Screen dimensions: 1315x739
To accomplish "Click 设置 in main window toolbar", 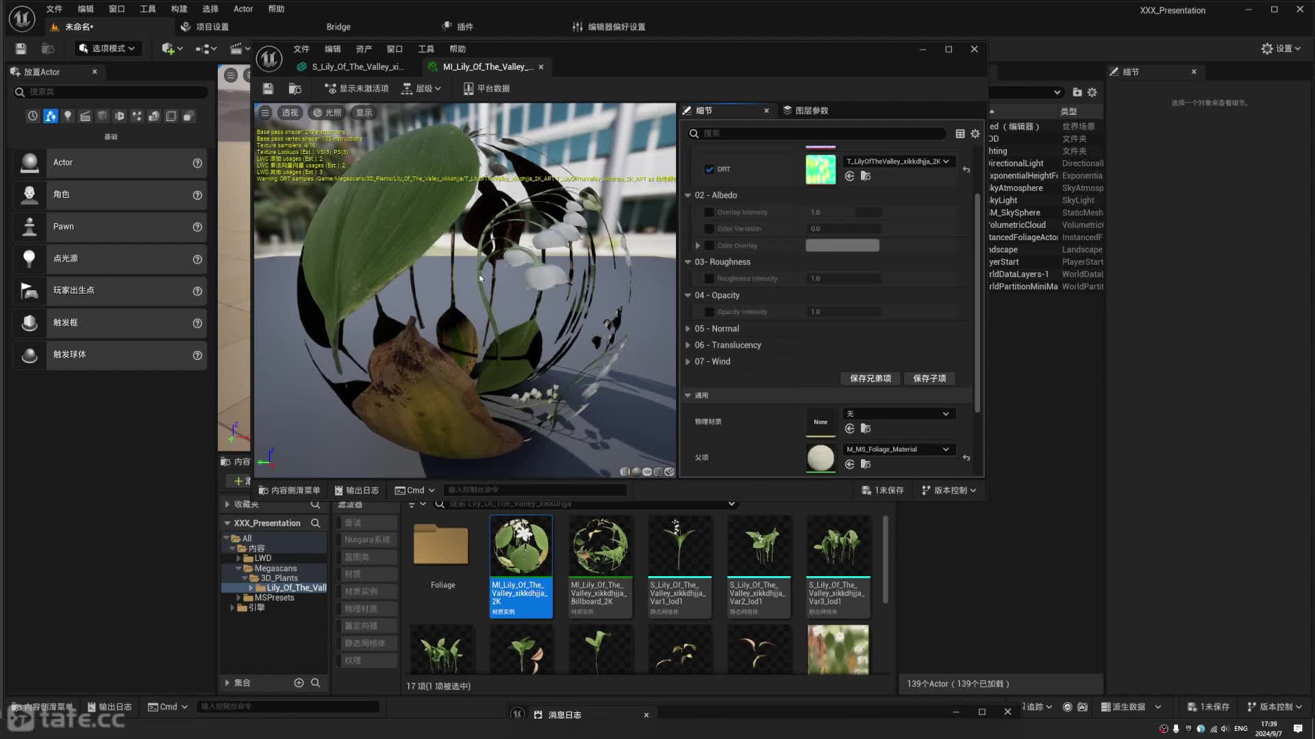I will [1281, 49].
